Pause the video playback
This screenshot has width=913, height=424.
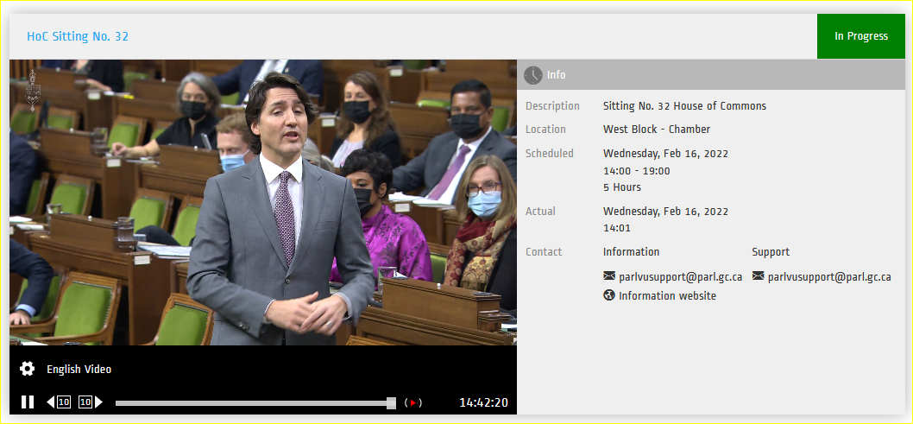(28, 402)
